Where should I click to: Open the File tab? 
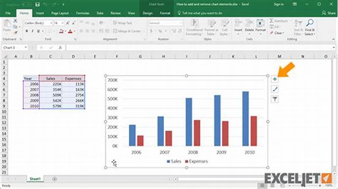(8, 13)
